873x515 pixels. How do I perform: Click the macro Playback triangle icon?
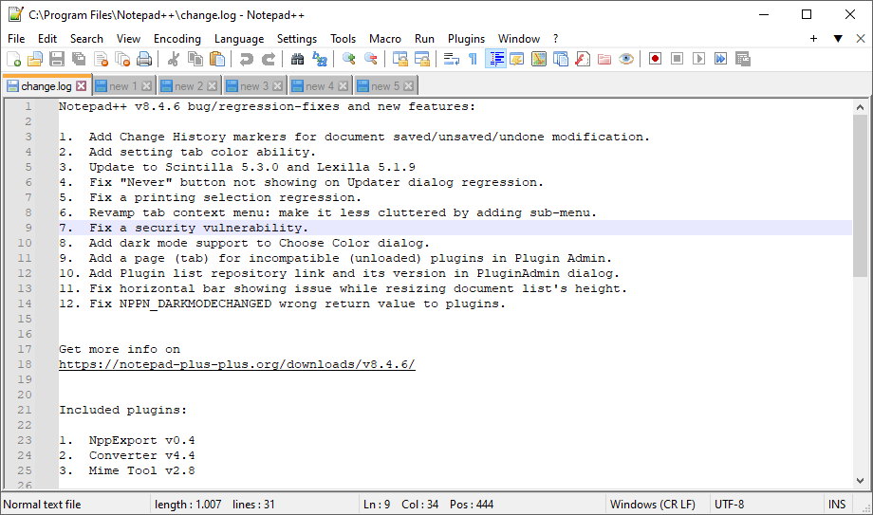click(698, 59)
